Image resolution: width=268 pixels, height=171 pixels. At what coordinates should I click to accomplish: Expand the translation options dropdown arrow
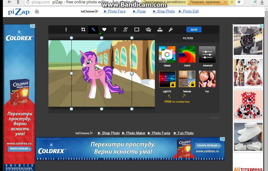pyautogui.click(x=225, y=2)
